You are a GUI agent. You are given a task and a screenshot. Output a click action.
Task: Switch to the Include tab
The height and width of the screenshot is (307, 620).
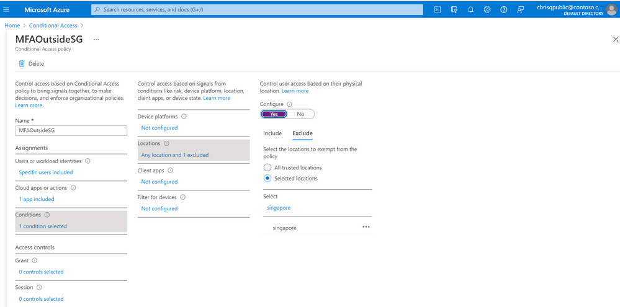pyautogui.click(x=272, y=133)
